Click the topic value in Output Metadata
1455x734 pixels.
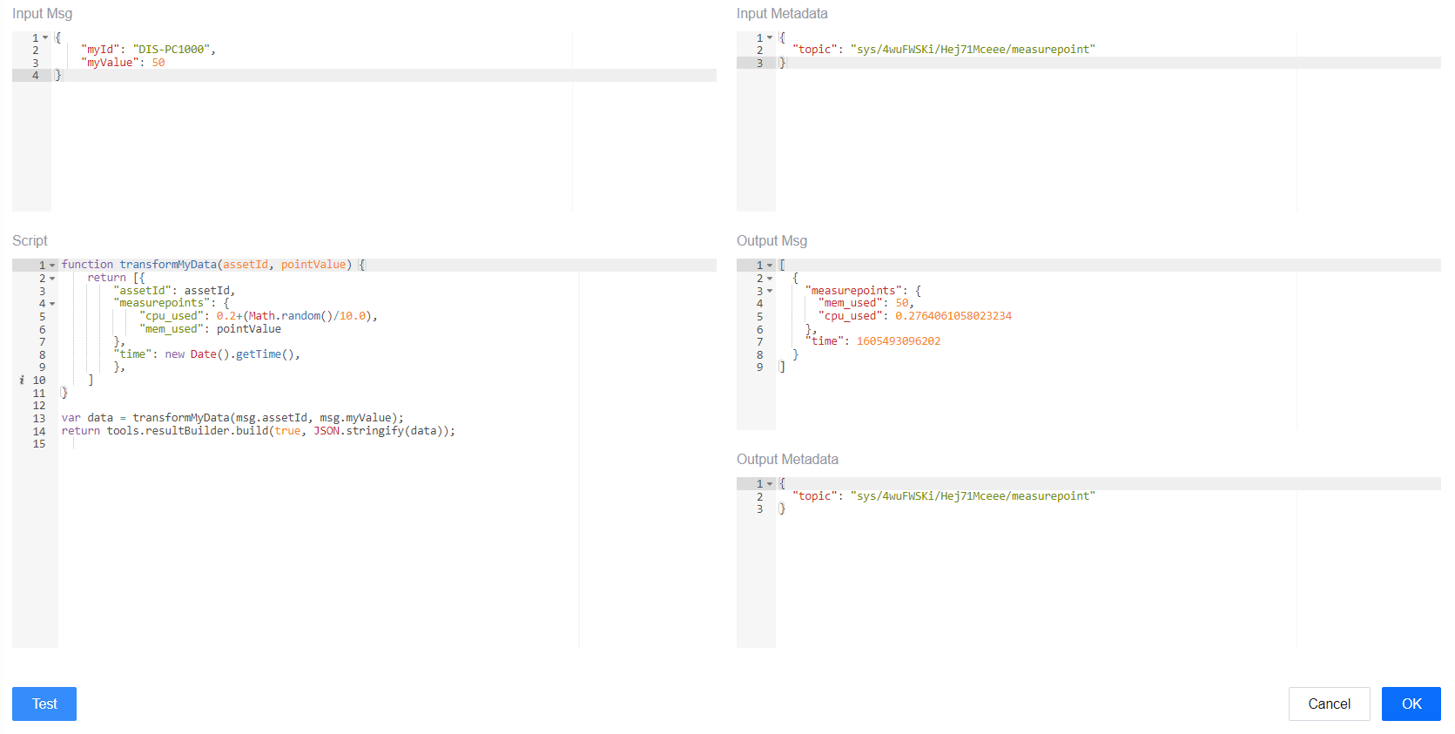(x=972, y=496)
